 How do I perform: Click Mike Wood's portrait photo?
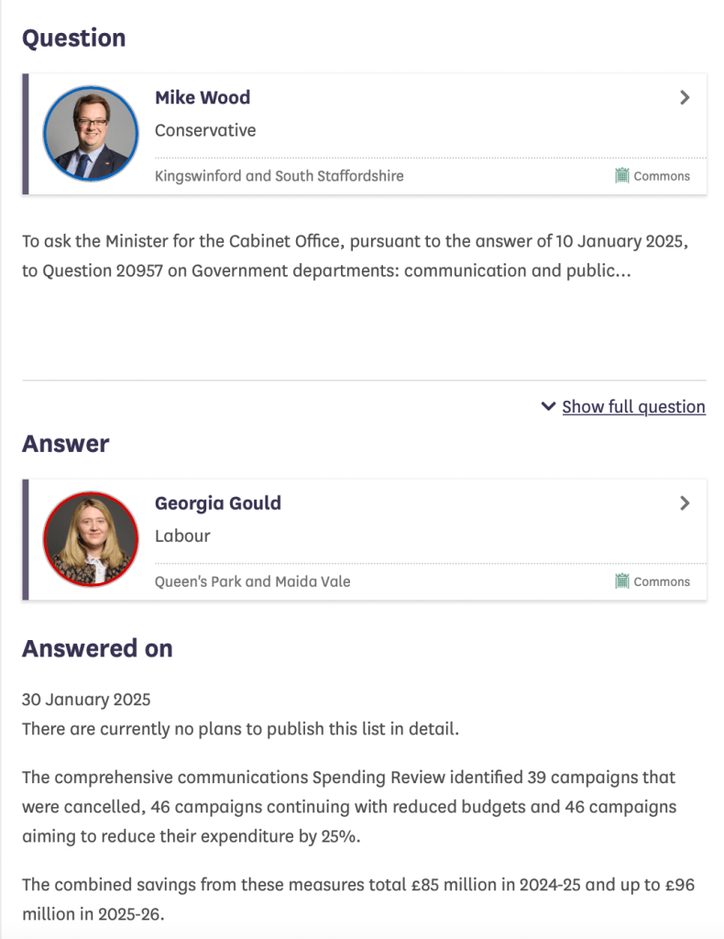pyautogui.click(x=91, y=133)
